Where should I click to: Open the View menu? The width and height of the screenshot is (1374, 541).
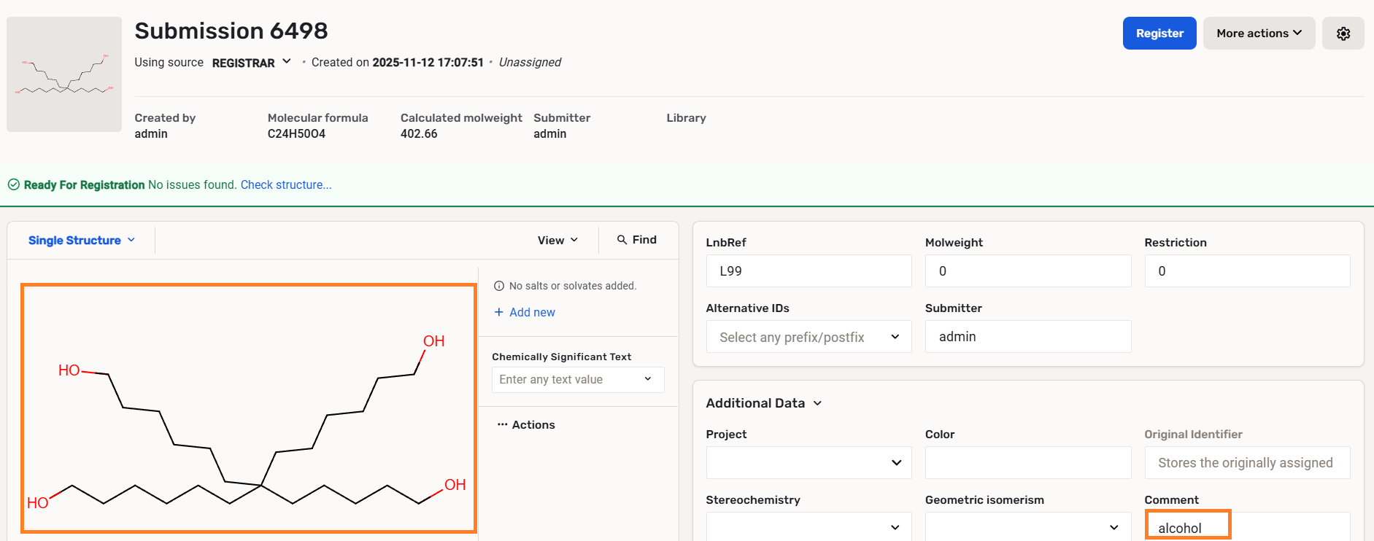[557, 240]
